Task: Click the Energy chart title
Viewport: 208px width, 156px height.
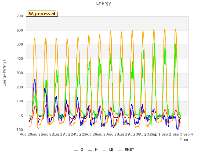Action: pos(103,3)
